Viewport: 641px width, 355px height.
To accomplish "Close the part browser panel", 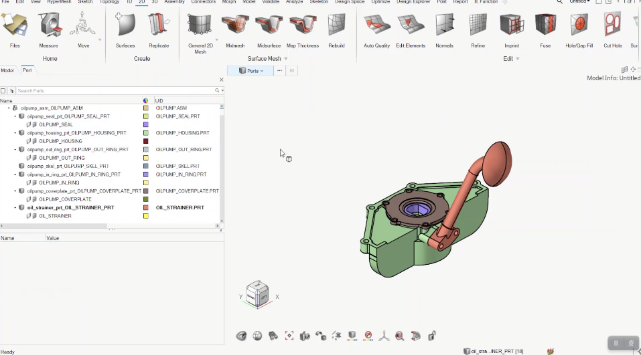I will [x=222, y=80].
